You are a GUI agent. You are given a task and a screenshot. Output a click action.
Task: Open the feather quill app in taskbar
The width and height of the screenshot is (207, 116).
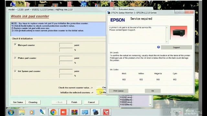[42, 112]
